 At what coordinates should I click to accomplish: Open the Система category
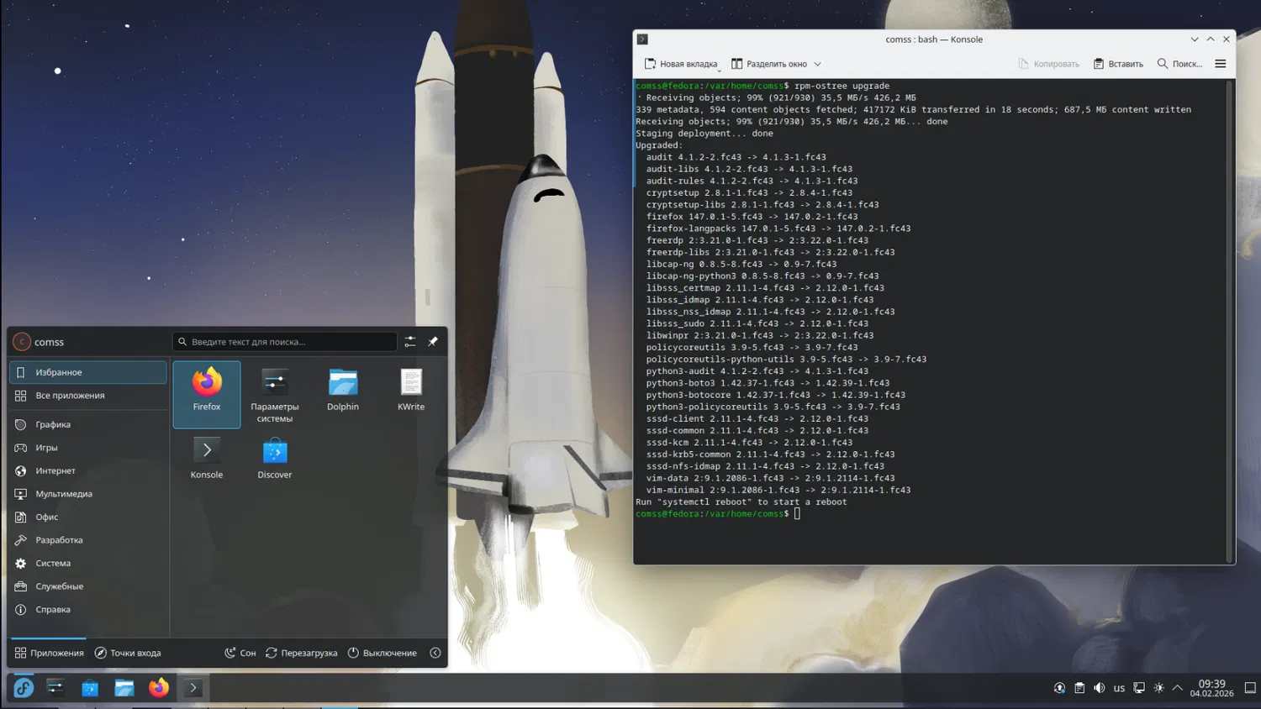point(88,564)
